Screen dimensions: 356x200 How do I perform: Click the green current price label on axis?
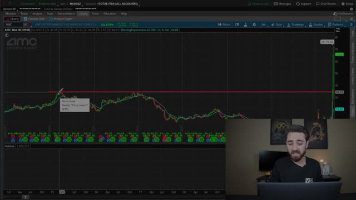[x=339, y=54]
